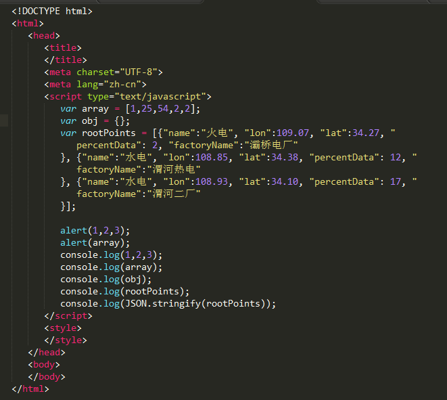Click the closing </script> tag
This screenshot has height=400, width=447.
pyautogui.click(x=68, y=316)
